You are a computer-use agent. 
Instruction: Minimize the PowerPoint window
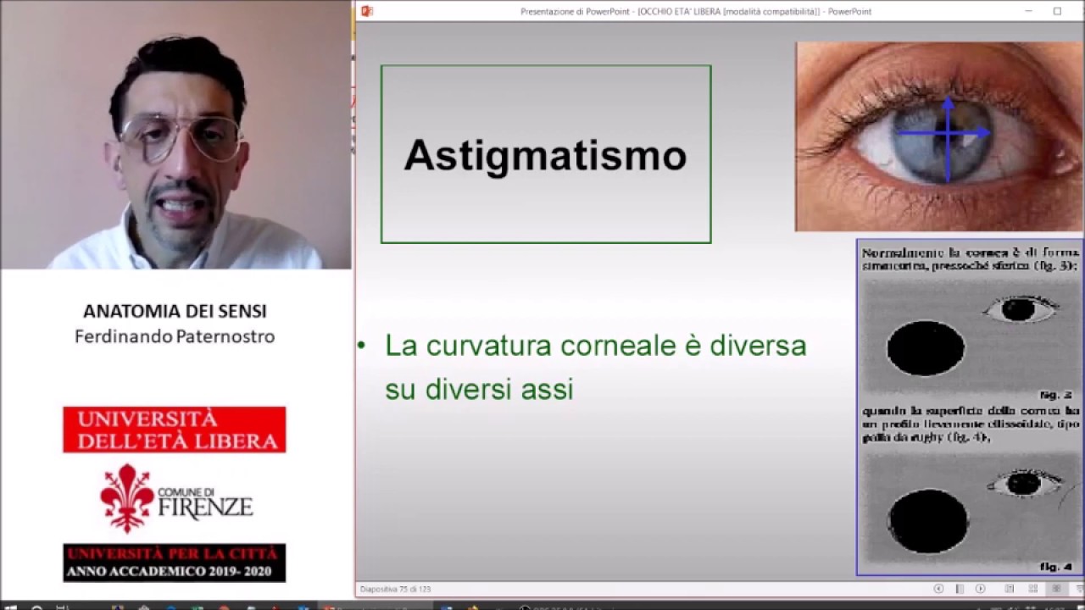coord(1029,11)
